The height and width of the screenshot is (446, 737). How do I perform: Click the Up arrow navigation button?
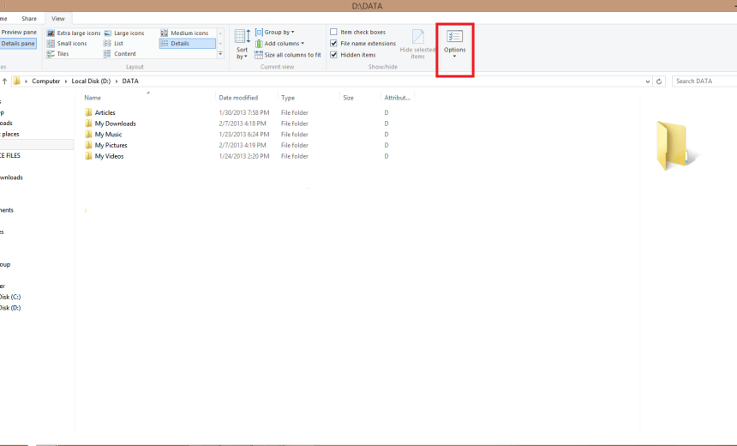[4, 81]
